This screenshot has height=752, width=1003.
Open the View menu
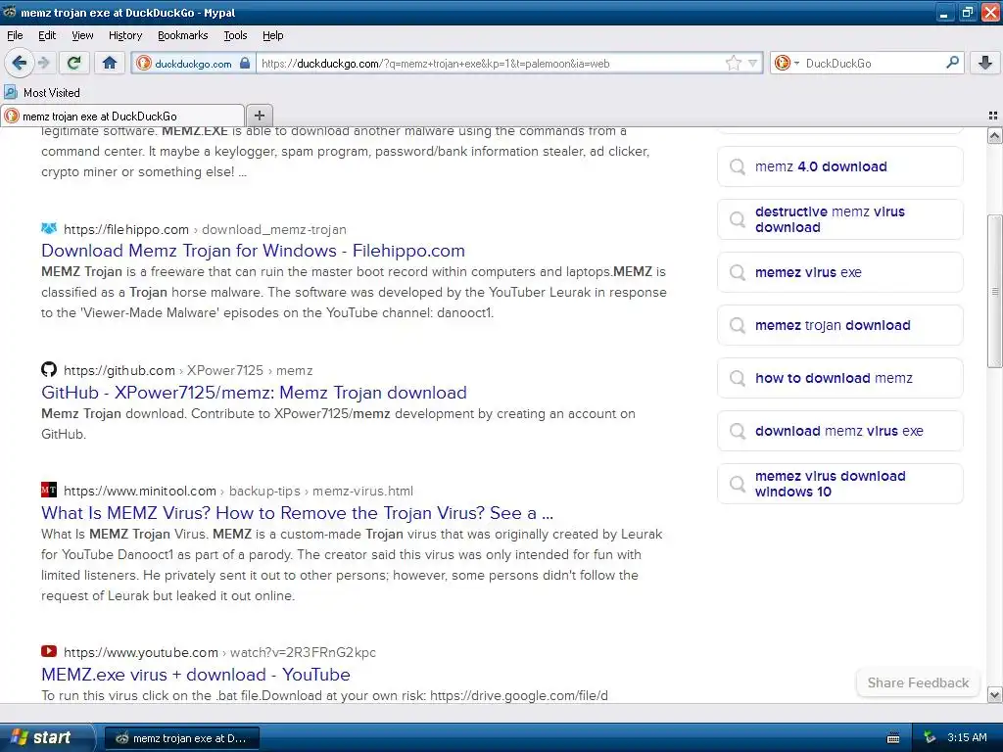82,35
